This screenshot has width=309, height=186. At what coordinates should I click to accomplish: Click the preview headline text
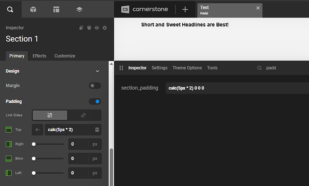[185, 25]
